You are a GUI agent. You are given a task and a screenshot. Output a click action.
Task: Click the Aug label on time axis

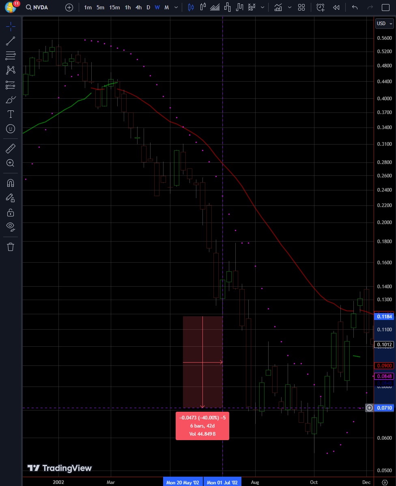(x=255, y=482)
